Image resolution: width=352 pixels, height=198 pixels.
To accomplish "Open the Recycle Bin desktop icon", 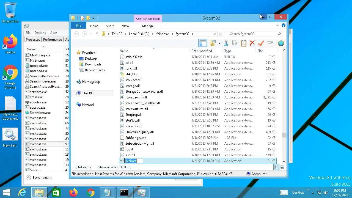I will (x=10, y=13).
